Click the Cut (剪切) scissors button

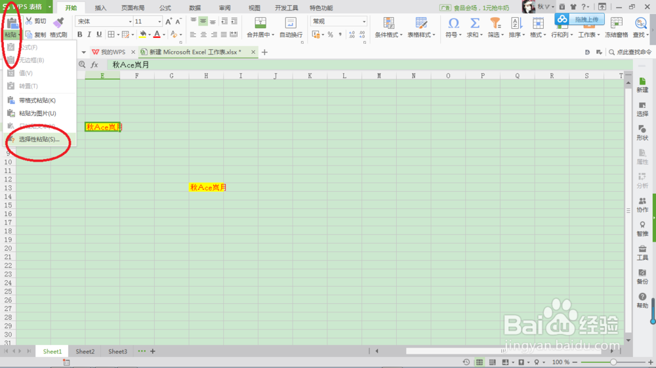pyautogui.click(x=35, y=21)
